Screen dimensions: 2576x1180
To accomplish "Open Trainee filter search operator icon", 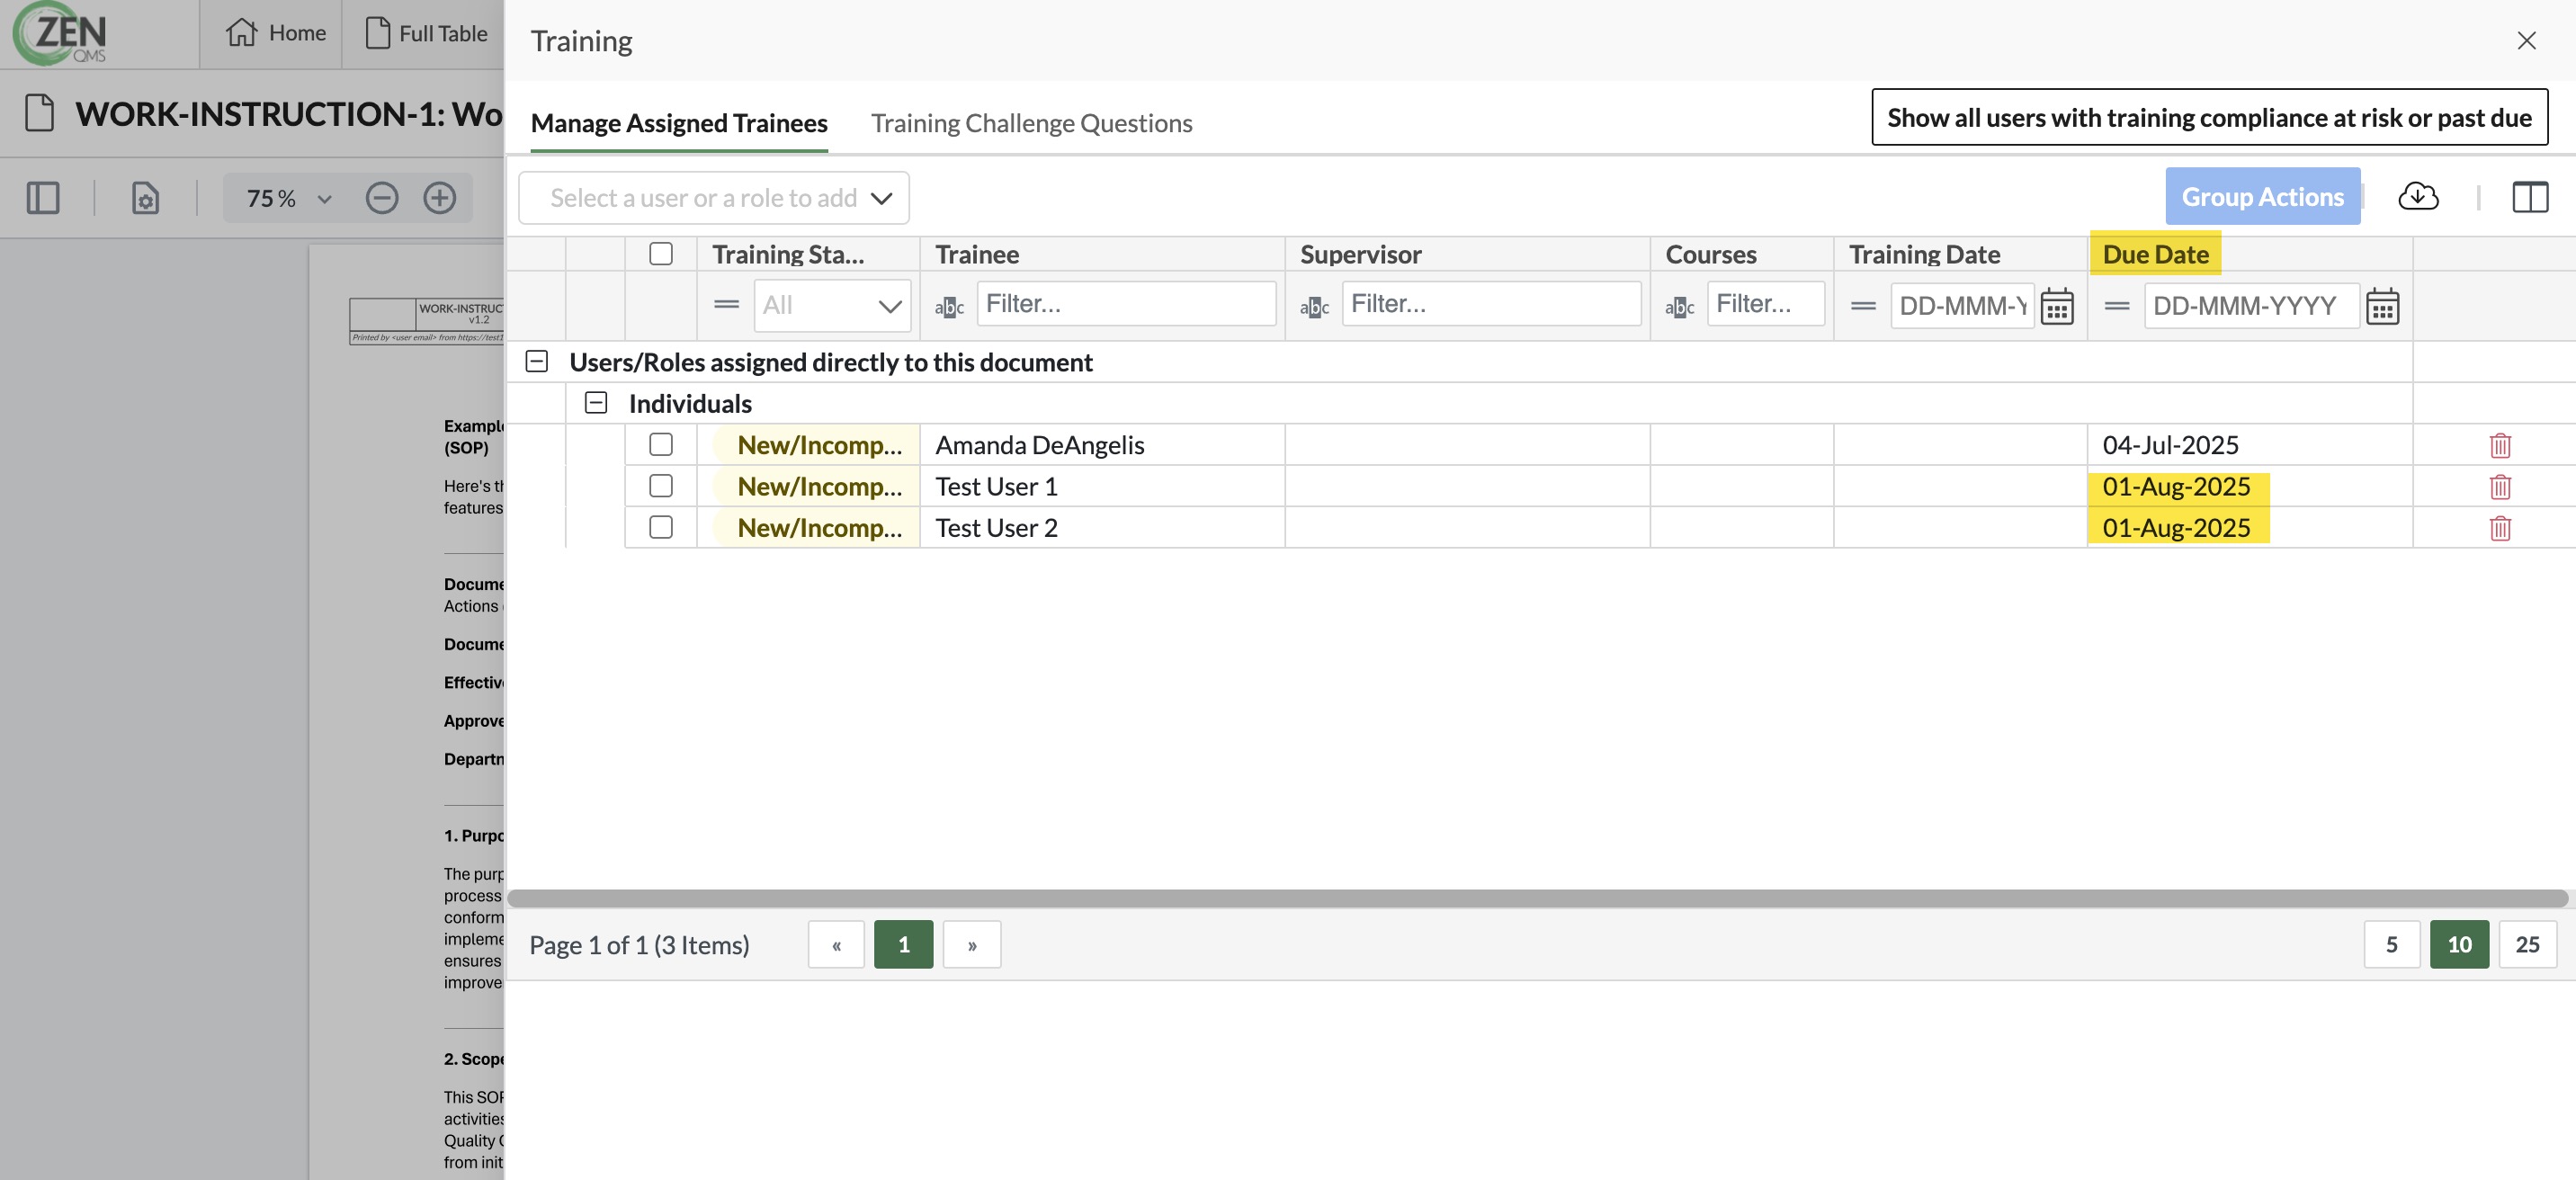I will pos(949,307).
